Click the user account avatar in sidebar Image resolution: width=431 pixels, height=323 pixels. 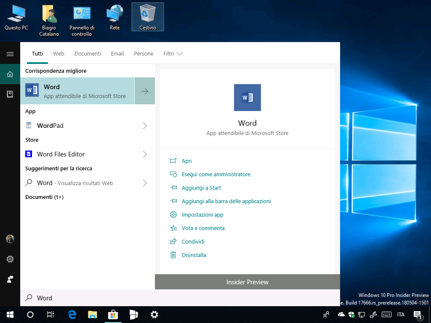[10, 239]
